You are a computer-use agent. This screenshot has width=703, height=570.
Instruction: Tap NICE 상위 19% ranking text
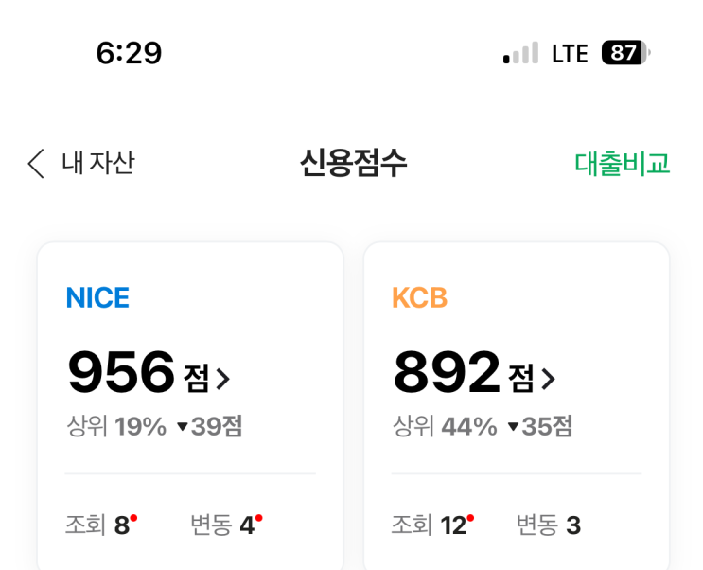pos(116,427)
